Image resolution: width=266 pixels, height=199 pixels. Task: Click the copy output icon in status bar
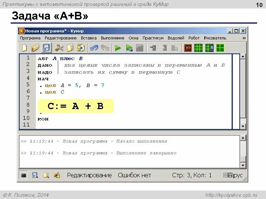pos(46,175)
